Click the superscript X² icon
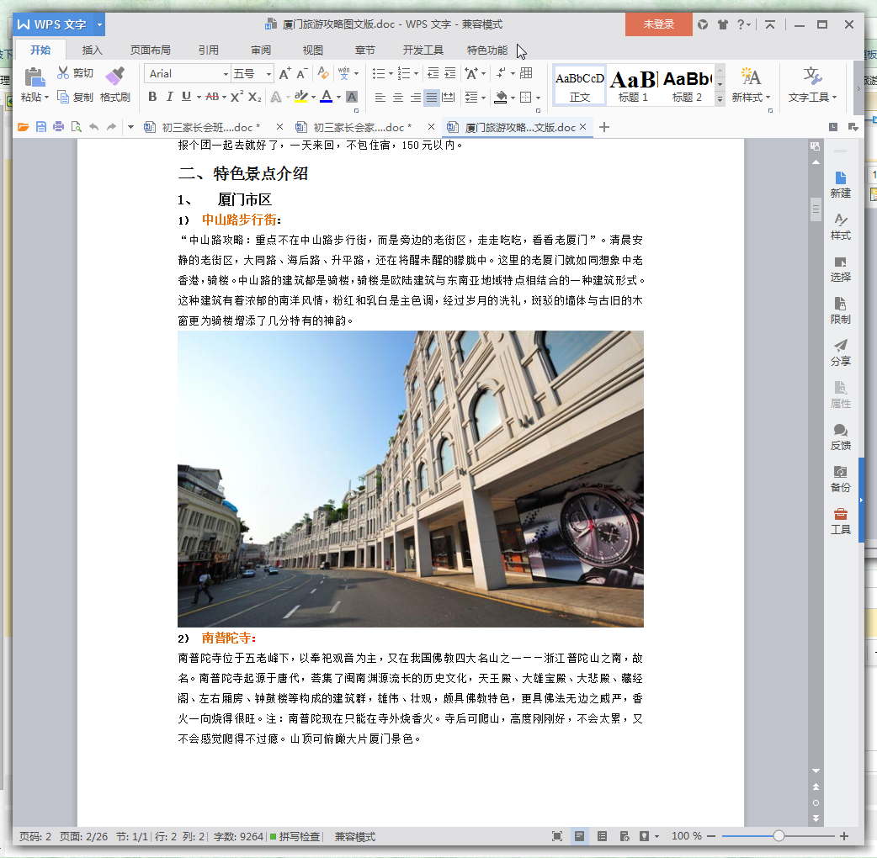 pos(237,97)
